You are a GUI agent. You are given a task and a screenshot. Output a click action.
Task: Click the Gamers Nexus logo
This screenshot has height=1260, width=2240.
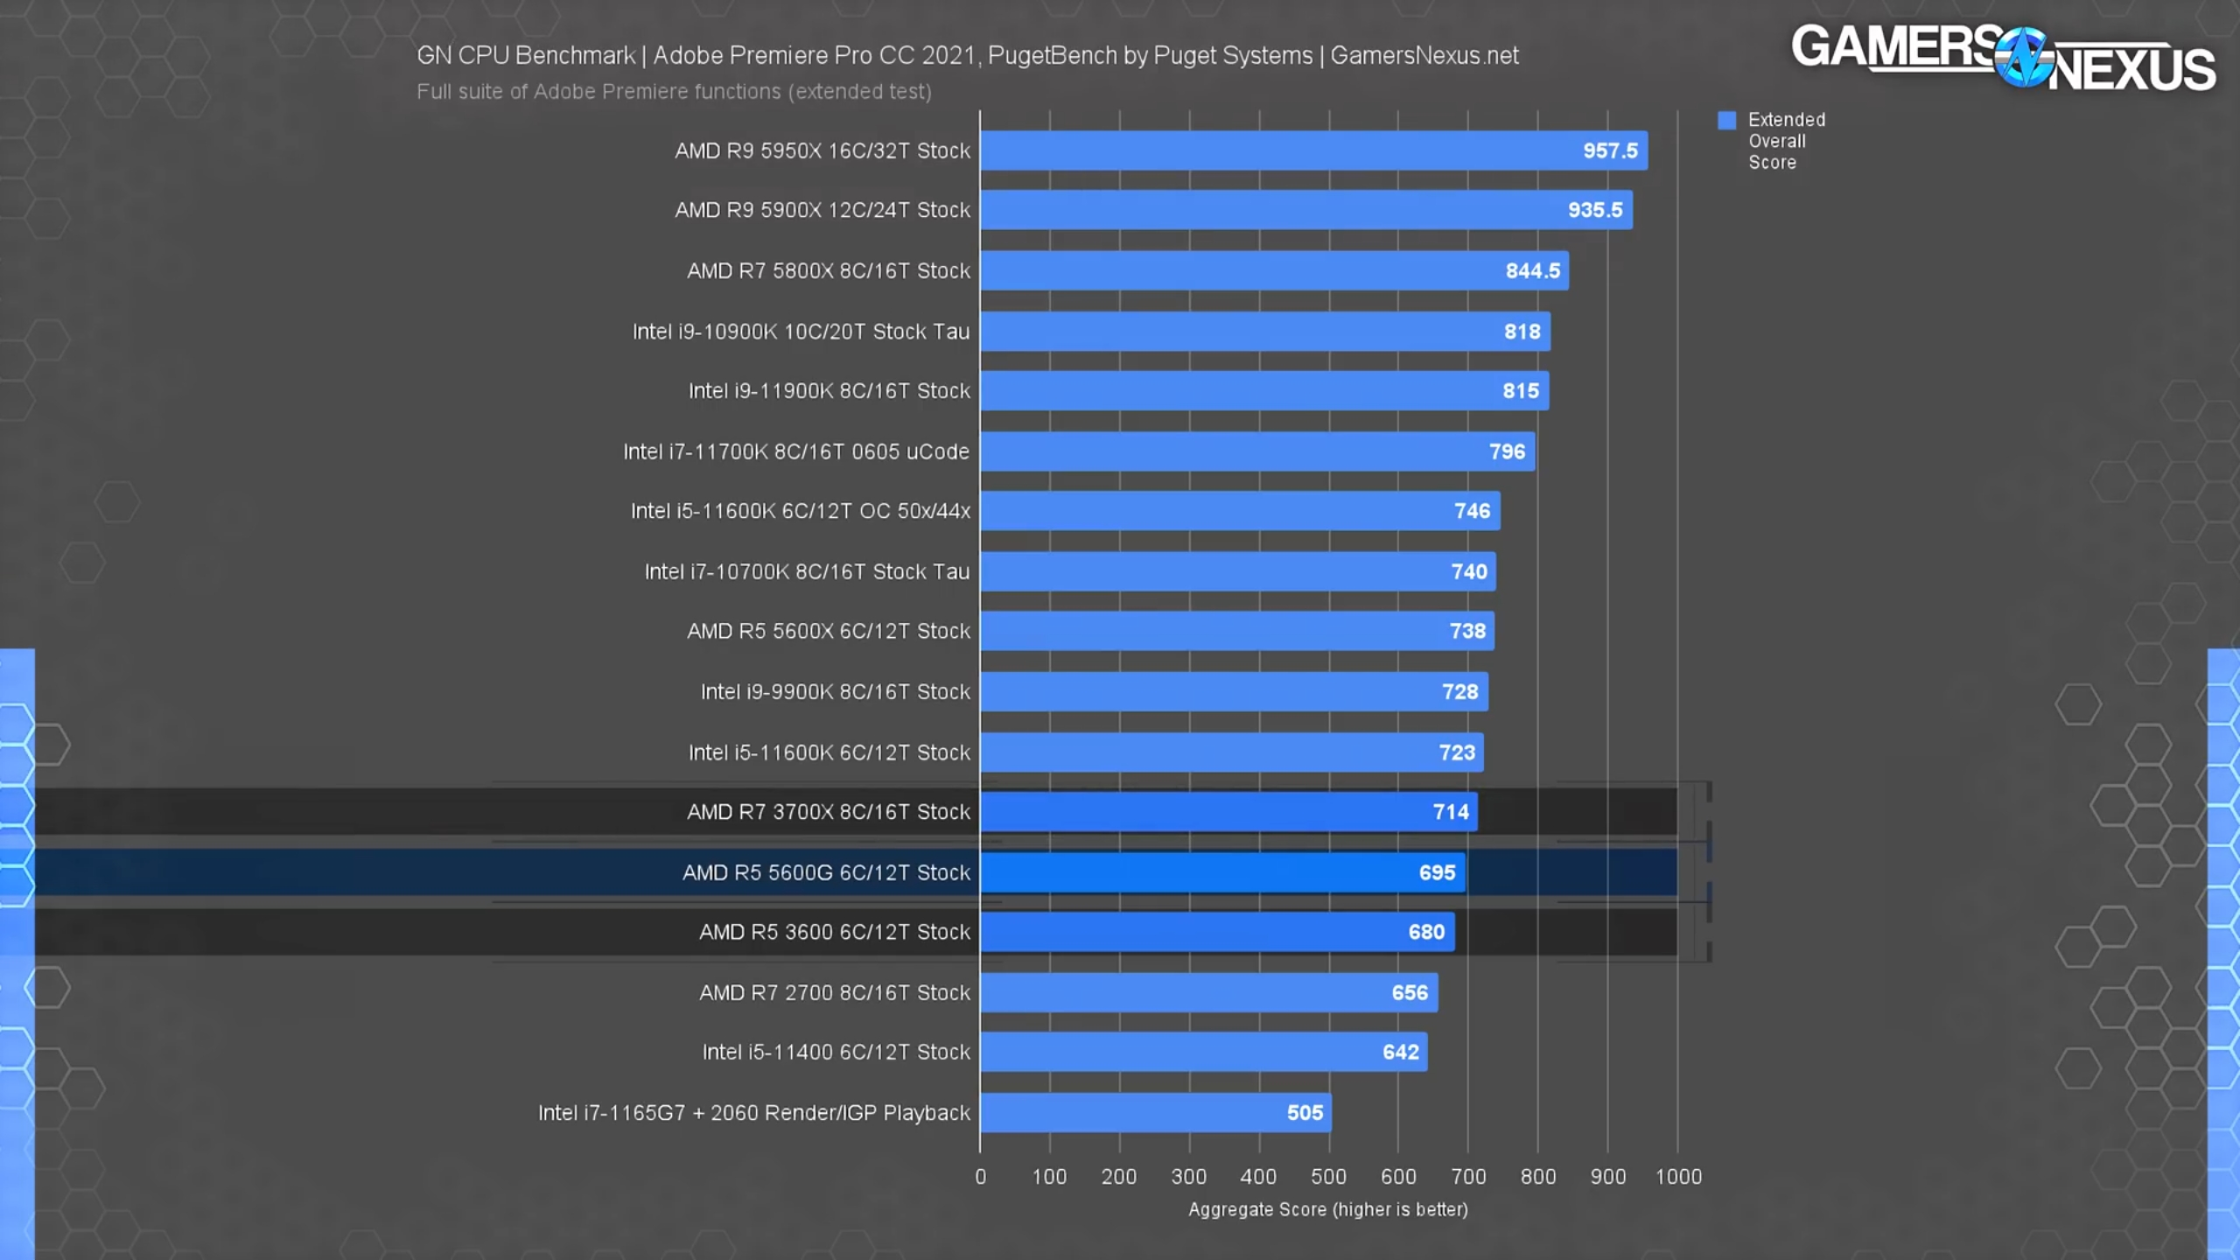click(2003, 56)
